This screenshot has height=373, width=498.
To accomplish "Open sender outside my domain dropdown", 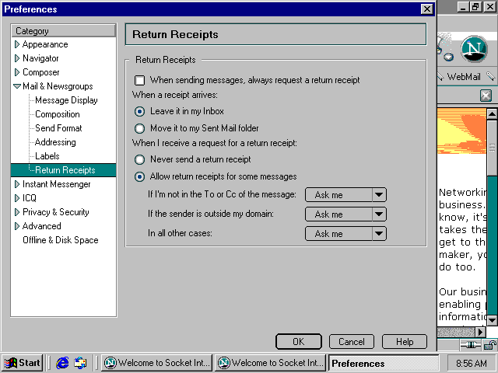I will point(379,214).
